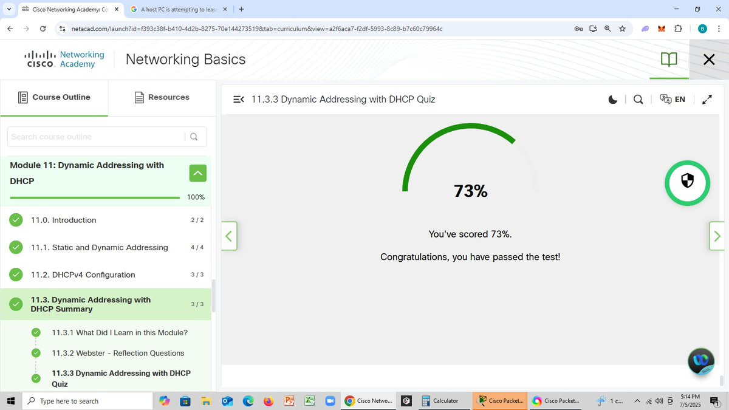Switch to the 'A host PC is attempting' tab
The height and width of the screenshot is (410, 729).
[x=177, y=9]
